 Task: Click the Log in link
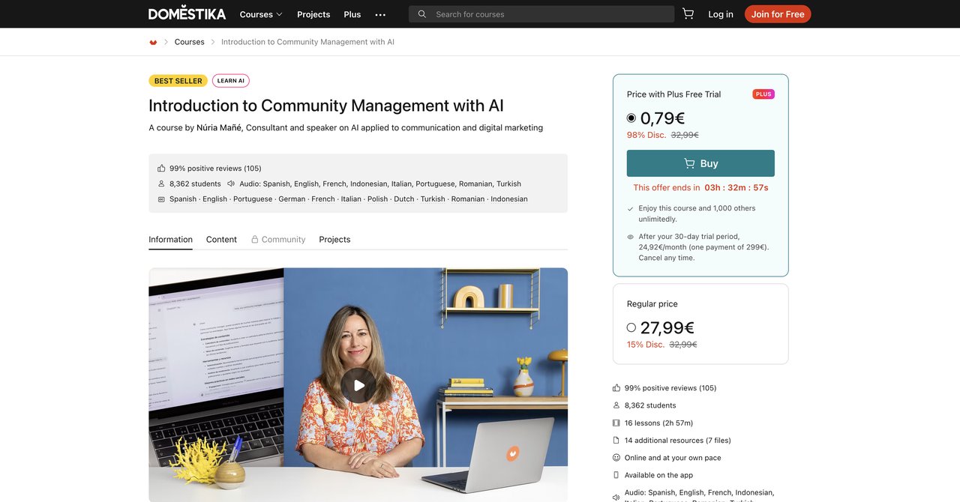coord(721,14)
